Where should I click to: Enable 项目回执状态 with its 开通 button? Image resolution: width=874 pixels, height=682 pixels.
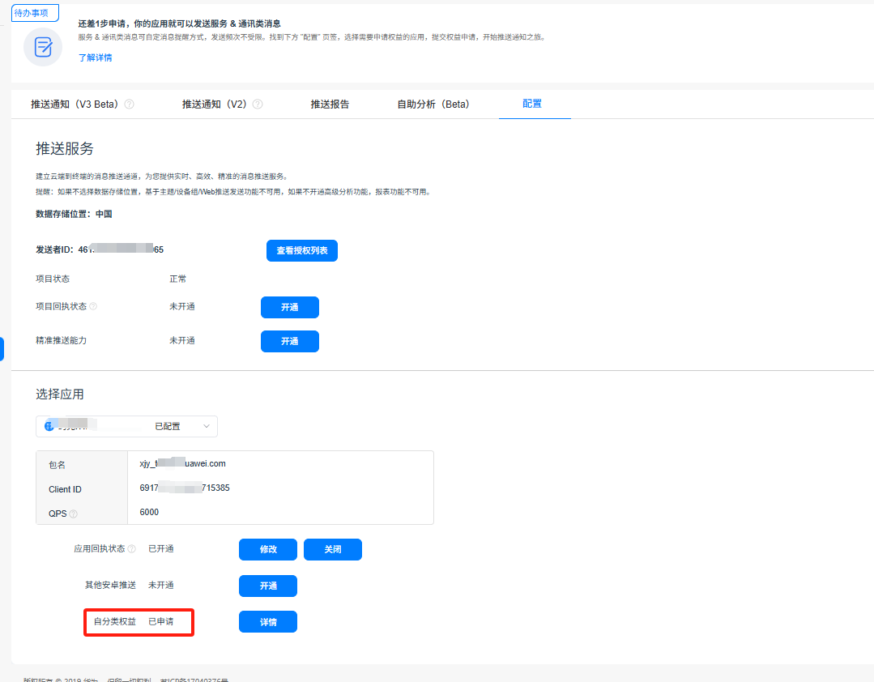[289, 308]
